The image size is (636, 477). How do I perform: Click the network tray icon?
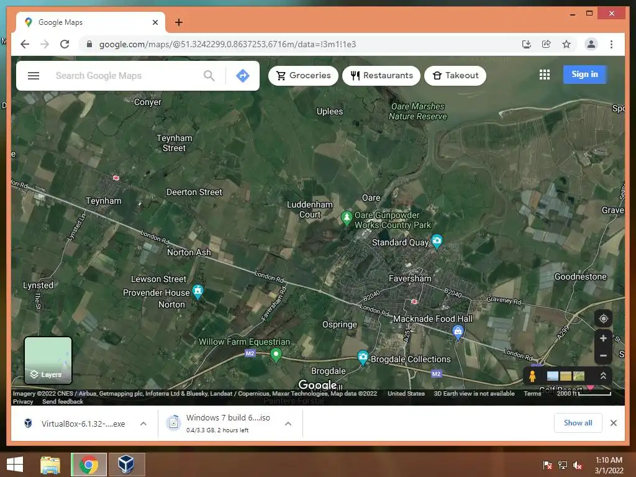tap(563, 465)
